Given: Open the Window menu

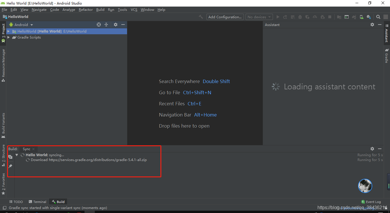Looking at the screenshot, I should pos(147,9).
